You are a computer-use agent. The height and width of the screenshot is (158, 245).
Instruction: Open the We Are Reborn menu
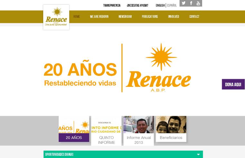click(x=99, y=17)
